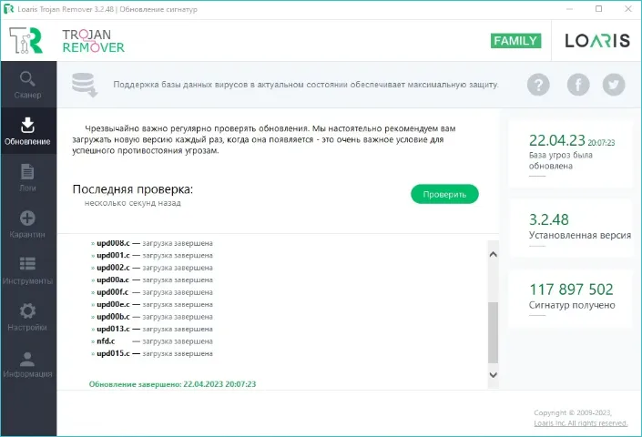Click the log scrollbar down arrow

(x=494, y=375)
